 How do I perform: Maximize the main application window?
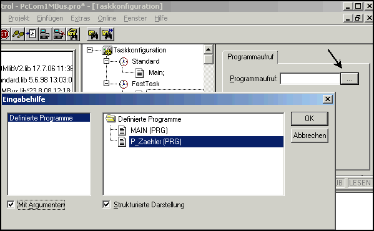pos(358,6)
